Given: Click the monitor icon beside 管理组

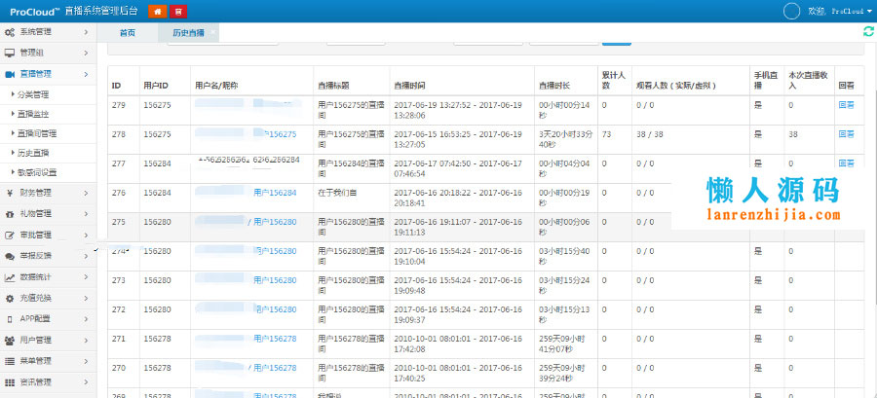Looking at the screenshot, I should (x=10, y=53).
